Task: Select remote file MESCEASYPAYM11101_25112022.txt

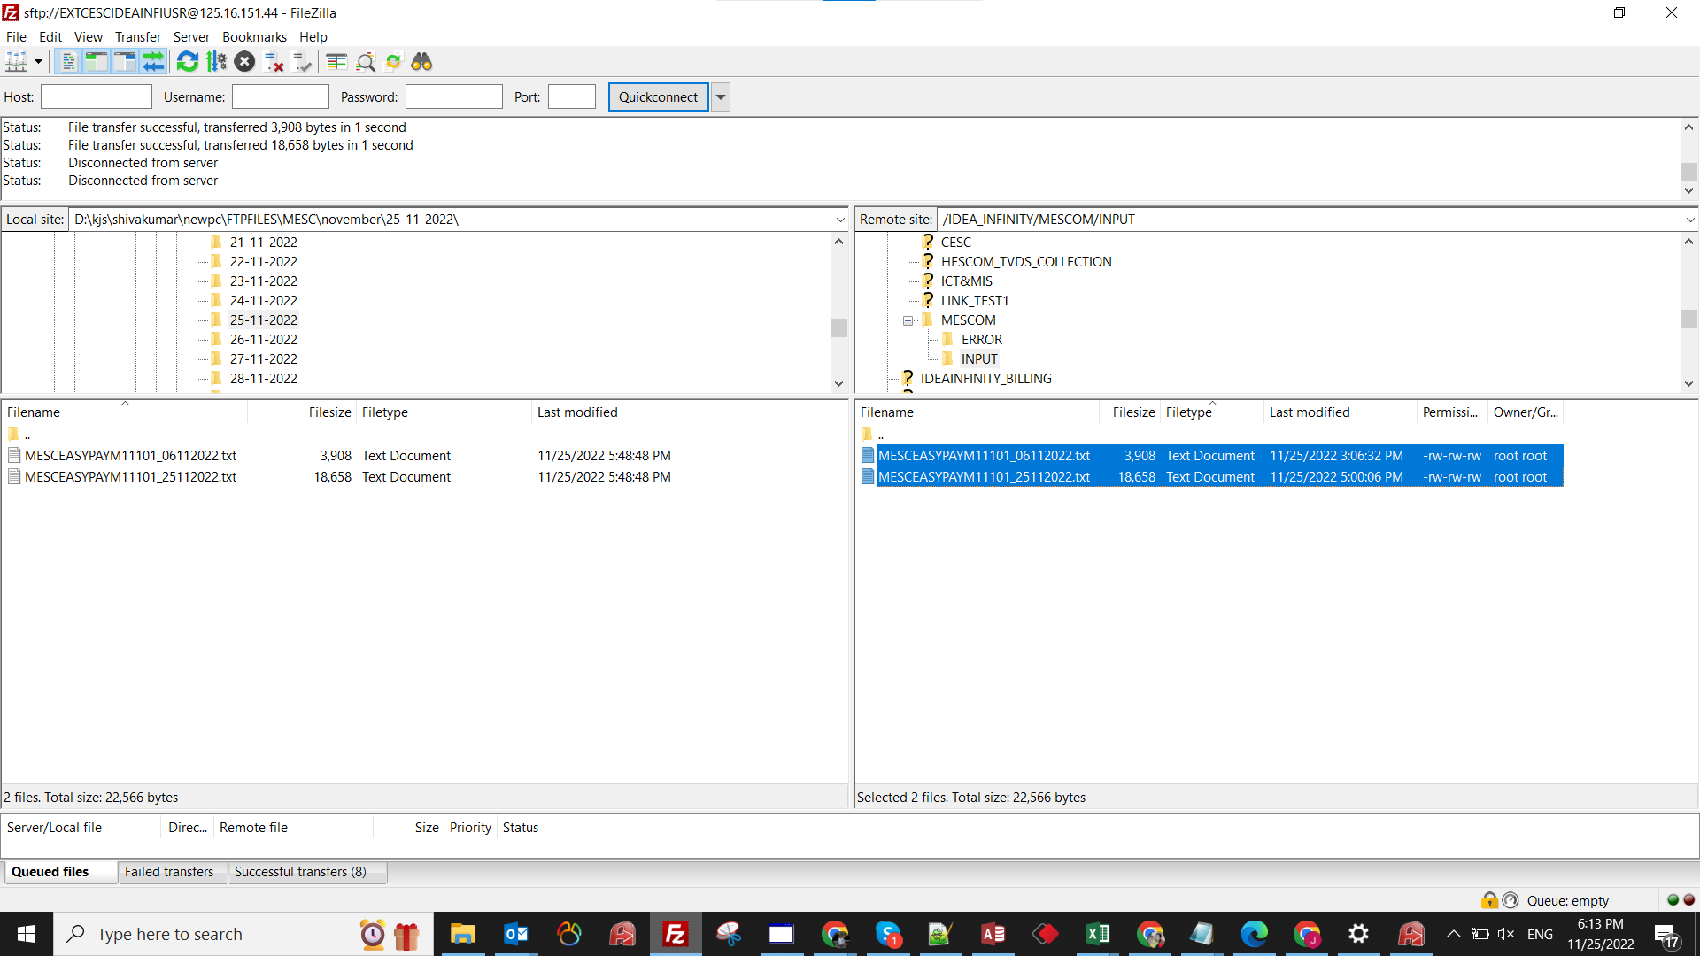Action: click(x=984, y=477)
